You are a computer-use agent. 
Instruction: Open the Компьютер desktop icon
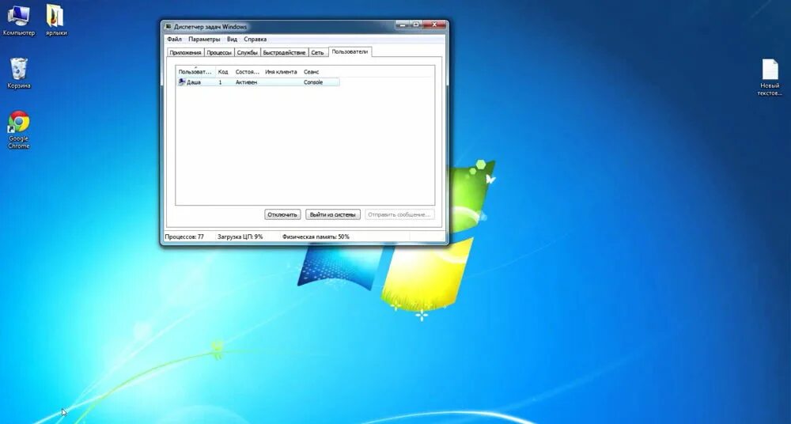pyautogui.click(x=19, y=21)
